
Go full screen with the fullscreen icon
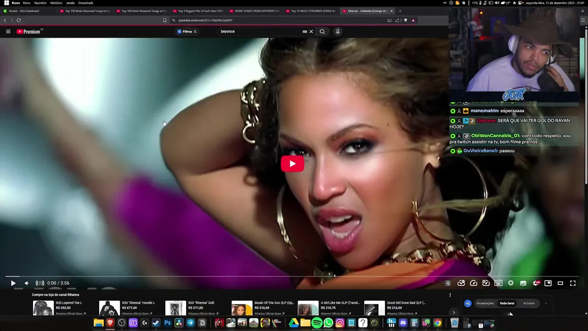point(573,283)
